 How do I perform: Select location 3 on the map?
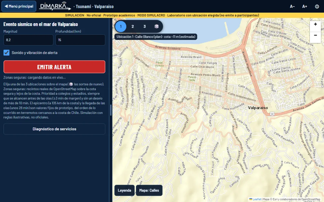[x=145, y=26]
